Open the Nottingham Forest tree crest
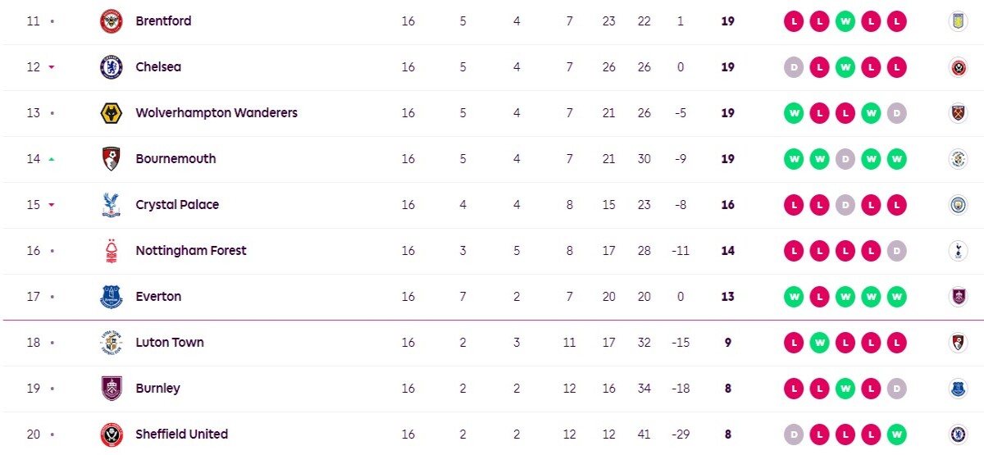The width and height of the screenshot is (984, 455). [x=111, y=251]
